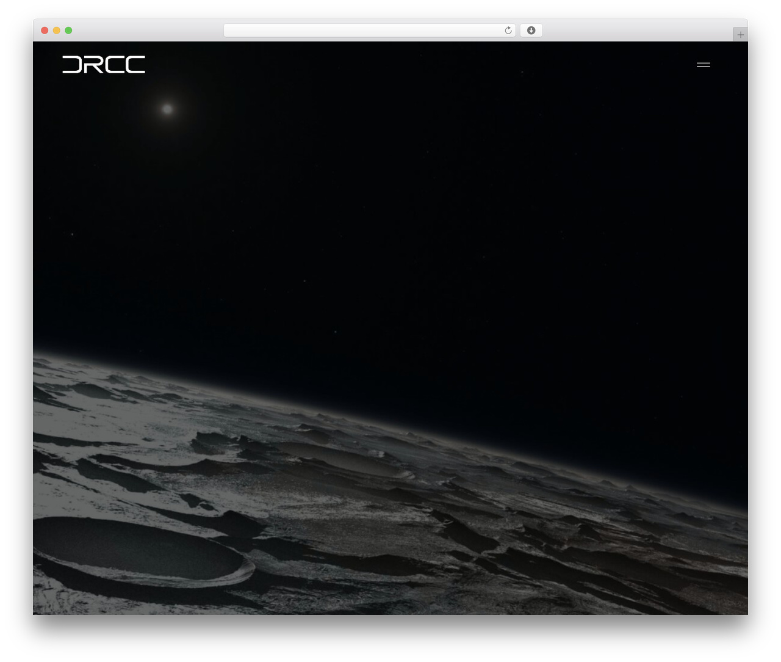Open the browser downloads button
The height and width of the screenshot is (662, 781).
pyautogui.click(x=531, y=31)
